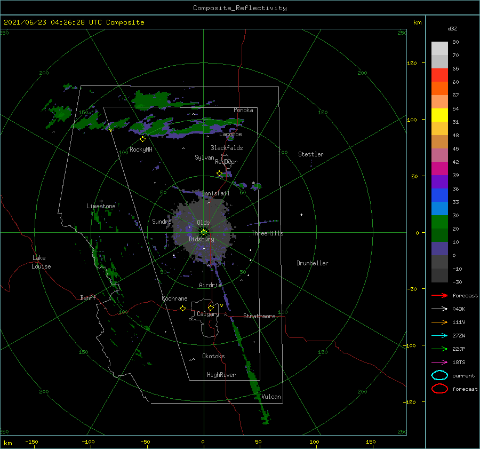Viewport: 480px width, 449px height.
Task: Select the yellow 51-54 dBZ color swatch
Action: pos(439,115)
